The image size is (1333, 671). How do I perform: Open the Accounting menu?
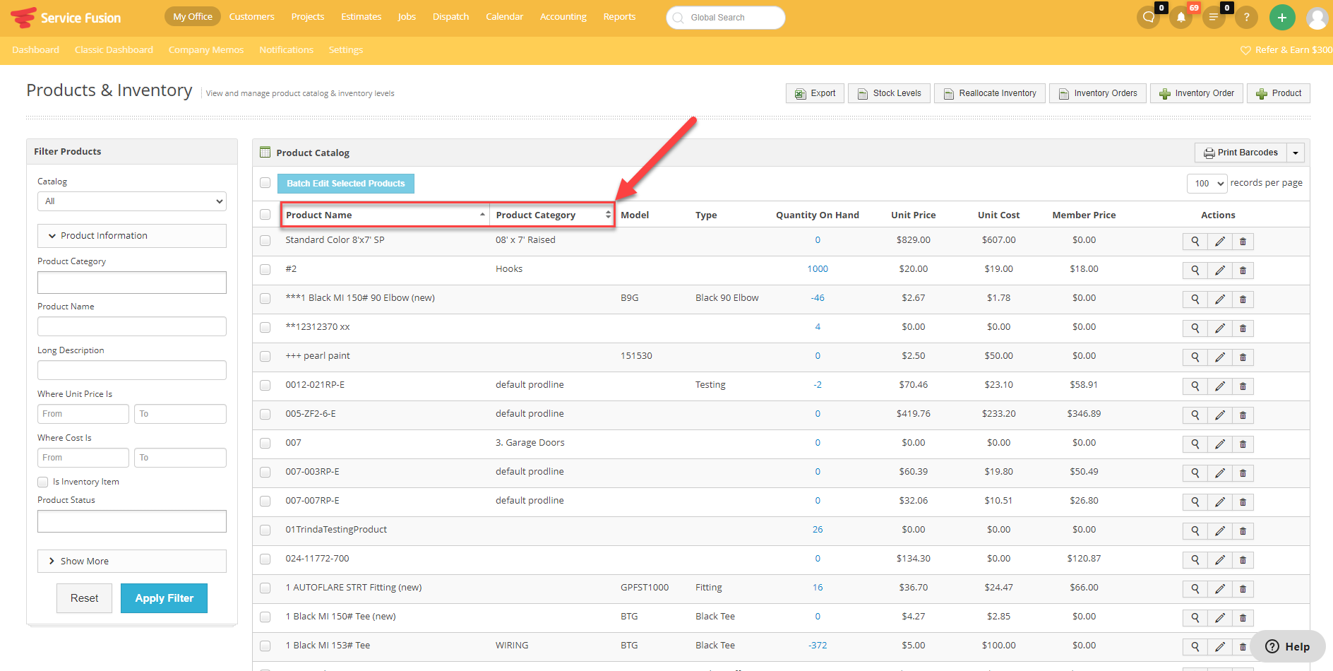click(x=563, y=16)
